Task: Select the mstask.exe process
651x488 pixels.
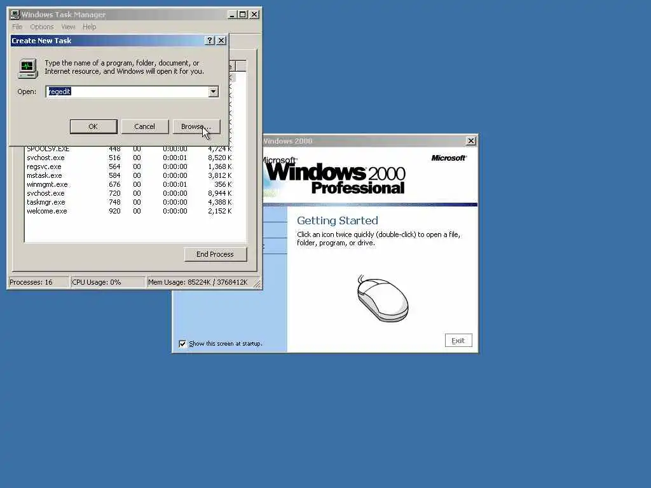Action: [x=129, y=175]
